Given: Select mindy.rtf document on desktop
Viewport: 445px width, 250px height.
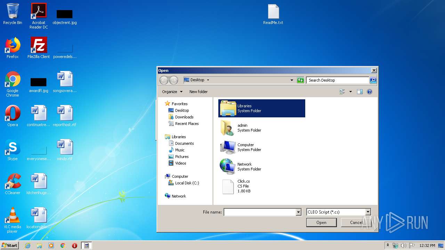Looking at the screenshot, I should click(x=65, y=150).
